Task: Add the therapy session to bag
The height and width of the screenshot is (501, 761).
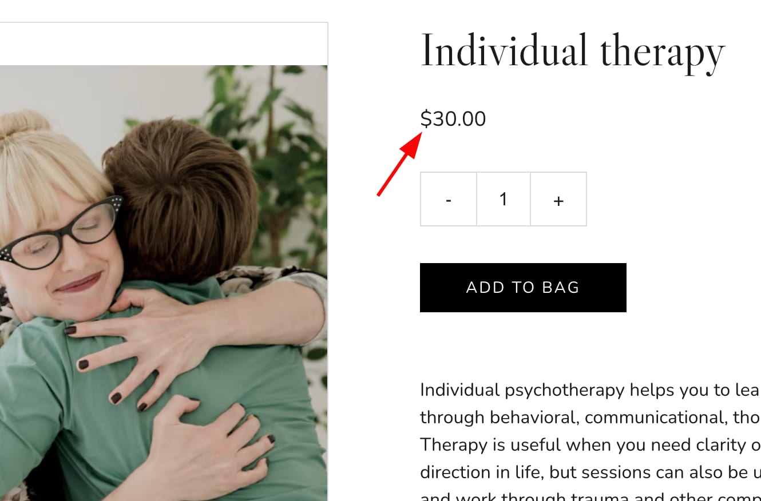Action: (523, 288)
